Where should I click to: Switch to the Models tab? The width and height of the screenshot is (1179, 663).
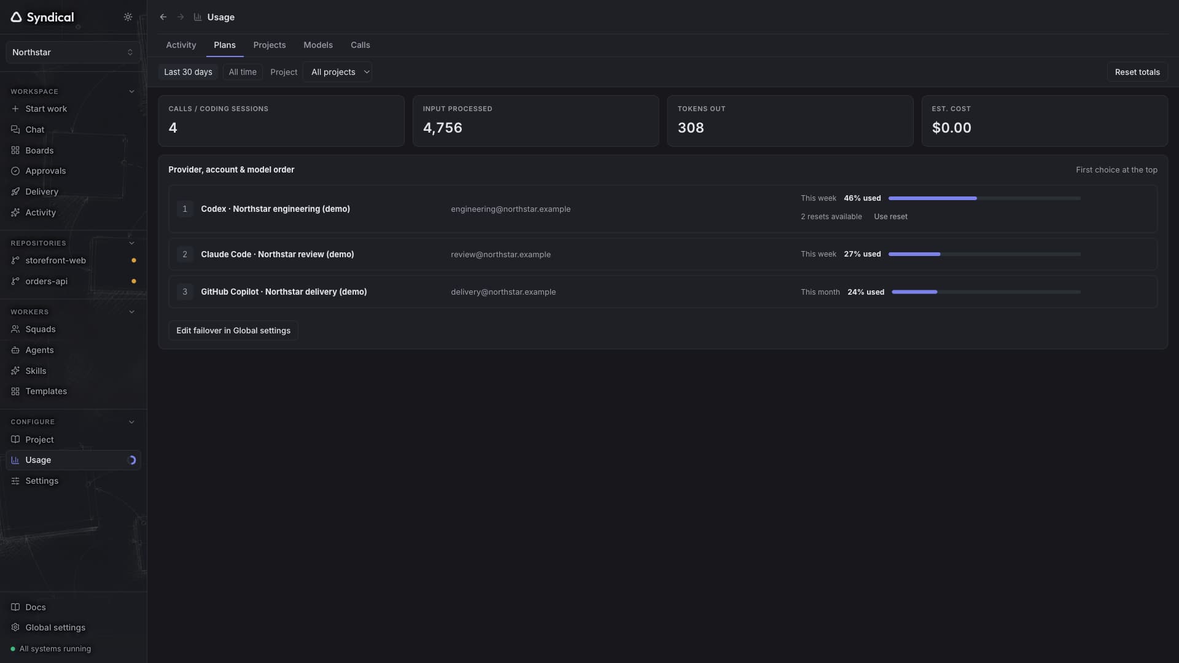318,45
